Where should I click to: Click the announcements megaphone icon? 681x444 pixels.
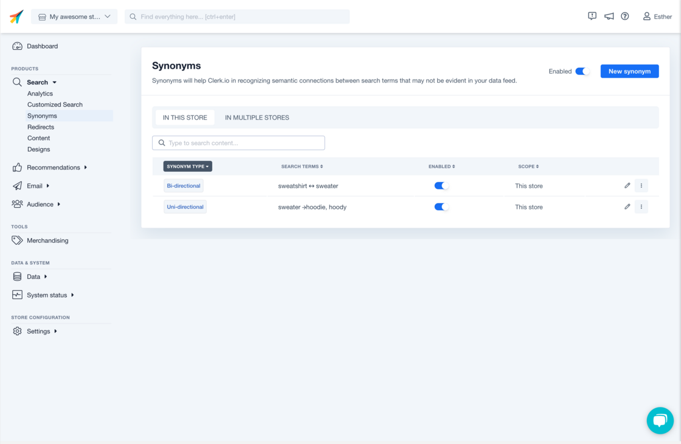click(609, 16)
